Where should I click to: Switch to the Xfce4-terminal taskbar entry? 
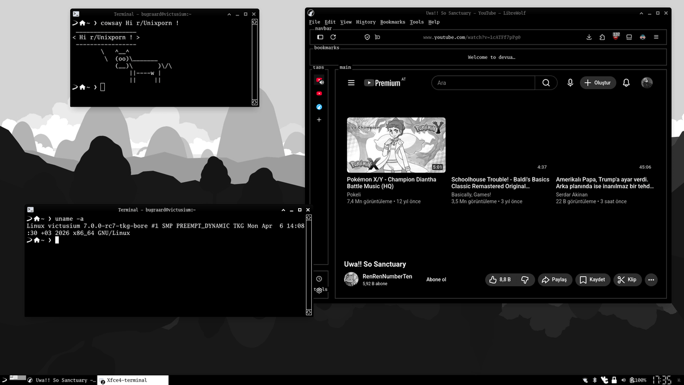point(132,380)
